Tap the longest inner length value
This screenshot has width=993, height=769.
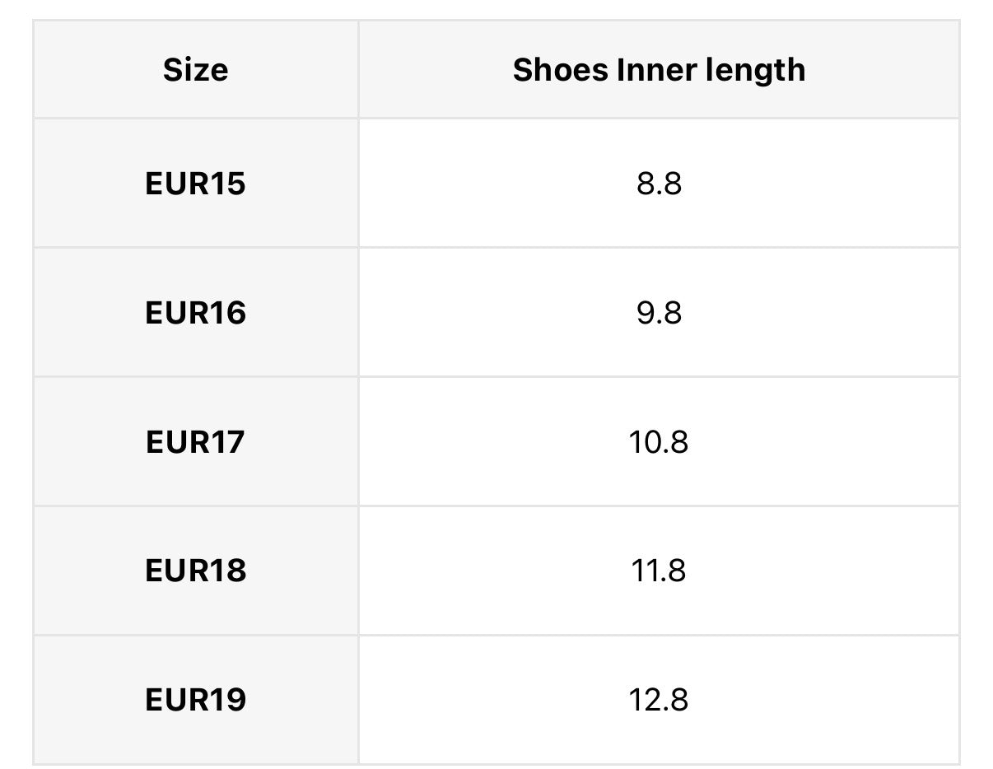pos(659,700)
